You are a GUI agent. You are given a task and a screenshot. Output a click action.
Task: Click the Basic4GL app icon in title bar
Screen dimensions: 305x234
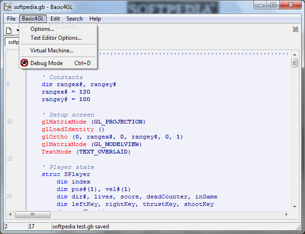7,7
